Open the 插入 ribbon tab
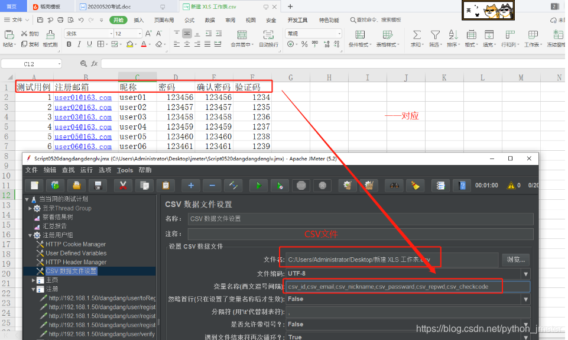This screenshot has width=568, height=340. (139, 20)
